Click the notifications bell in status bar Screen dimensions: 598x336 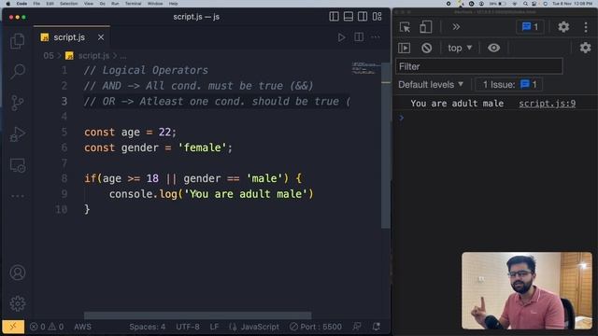[376, 327]
